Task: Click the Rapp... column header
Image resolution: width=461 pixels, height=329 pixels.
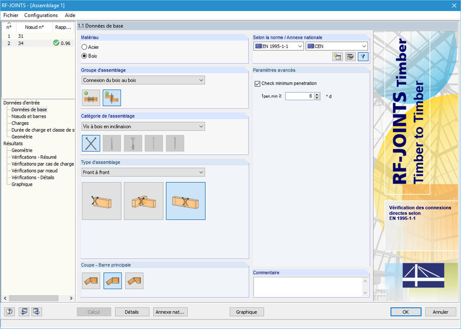Action: 63,27
